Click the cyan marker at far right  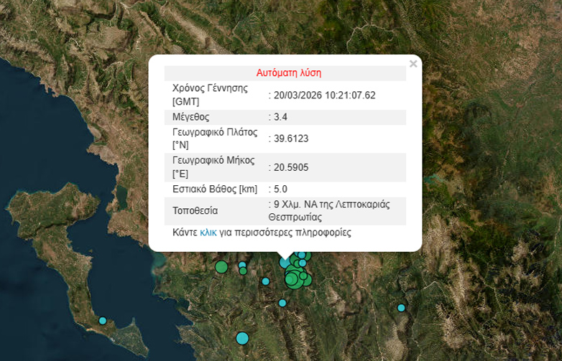click(401, 308)
